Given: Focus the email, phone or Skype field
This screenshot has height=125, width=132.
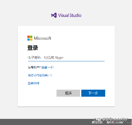Looking at the screenshot, I should coord(66,58).
